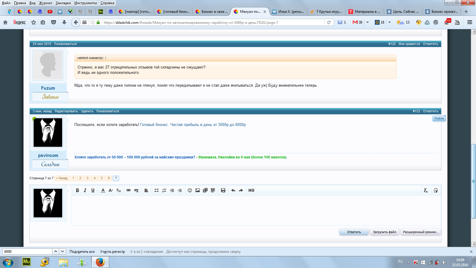Click the page vertical scrollbar thumb
Viewport: 476px width, 268px height.
pyautogui.click(x=473, y=181)
